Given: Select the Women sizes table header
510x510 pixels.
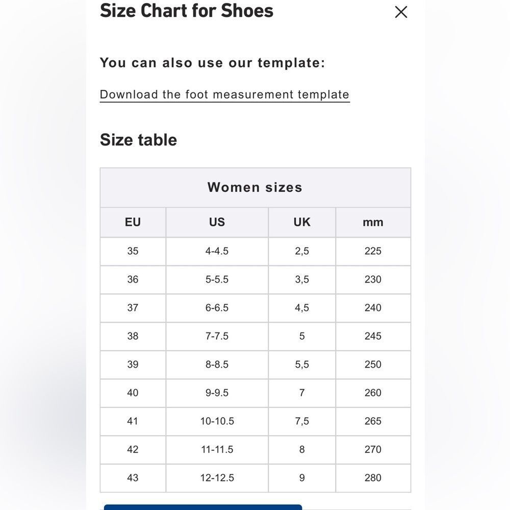Looking at the screenshot, I should 256,188.
